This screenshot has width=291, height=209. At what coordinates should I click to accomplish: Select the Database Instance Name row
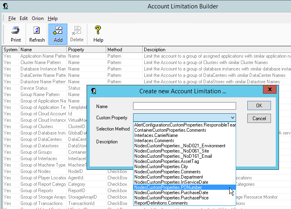pyautogui.click(x=147, y=69)
